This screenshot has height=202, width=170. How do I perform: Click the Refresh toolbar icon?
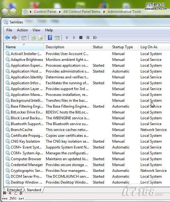34,38
